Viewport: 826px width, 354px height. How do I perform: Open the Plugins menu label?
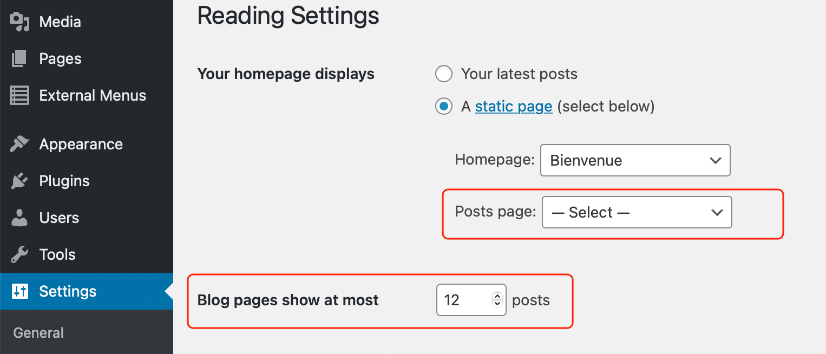coord(64,181)
